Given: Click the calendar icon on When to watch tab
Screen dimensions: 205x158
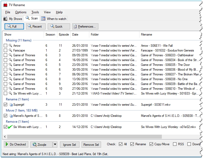Looking at the screenshot, I should pyautogui.click(x=43, y=19).
